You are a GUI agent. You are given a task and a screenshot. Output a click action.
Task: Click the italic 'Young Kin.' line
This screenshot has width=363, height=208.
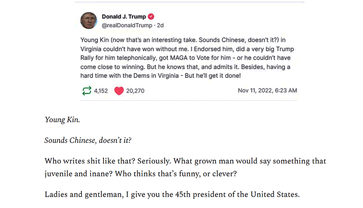tap(62, 120)
